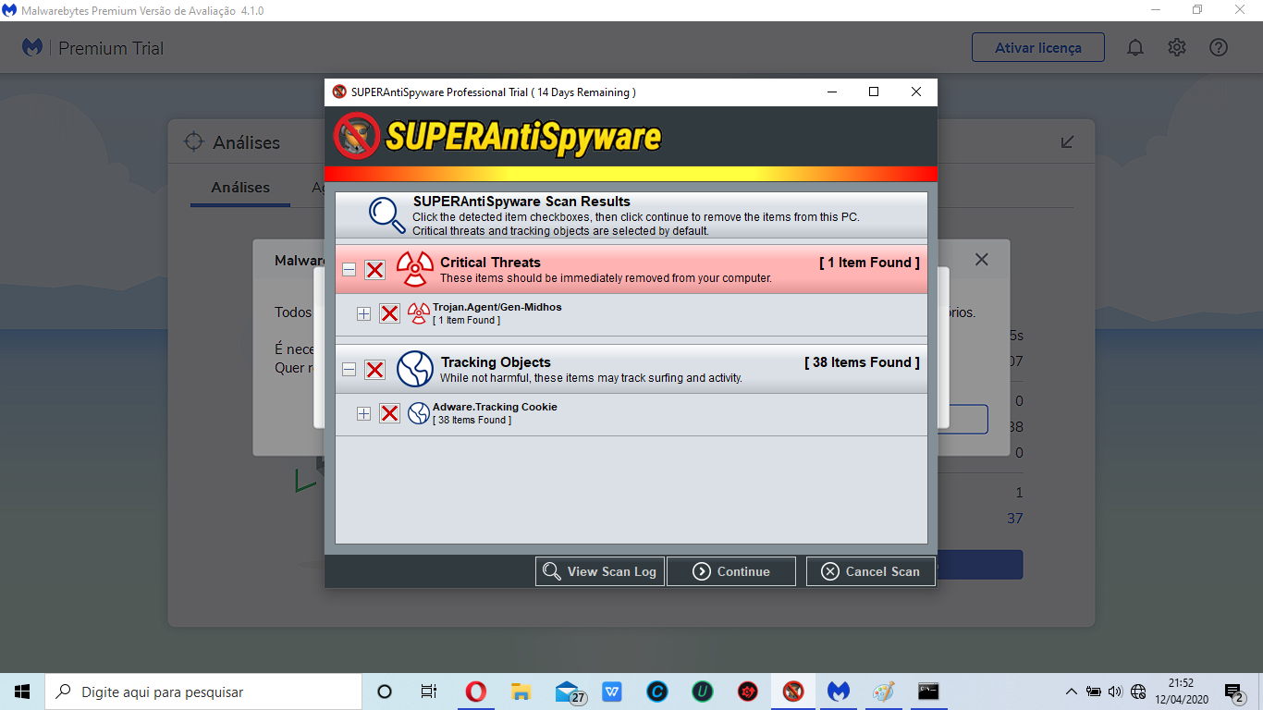This screenshot has height=710, width=1263.
Task: Expand the Adware.Tracking Cookie entry
Action: (x=363, y=414)
